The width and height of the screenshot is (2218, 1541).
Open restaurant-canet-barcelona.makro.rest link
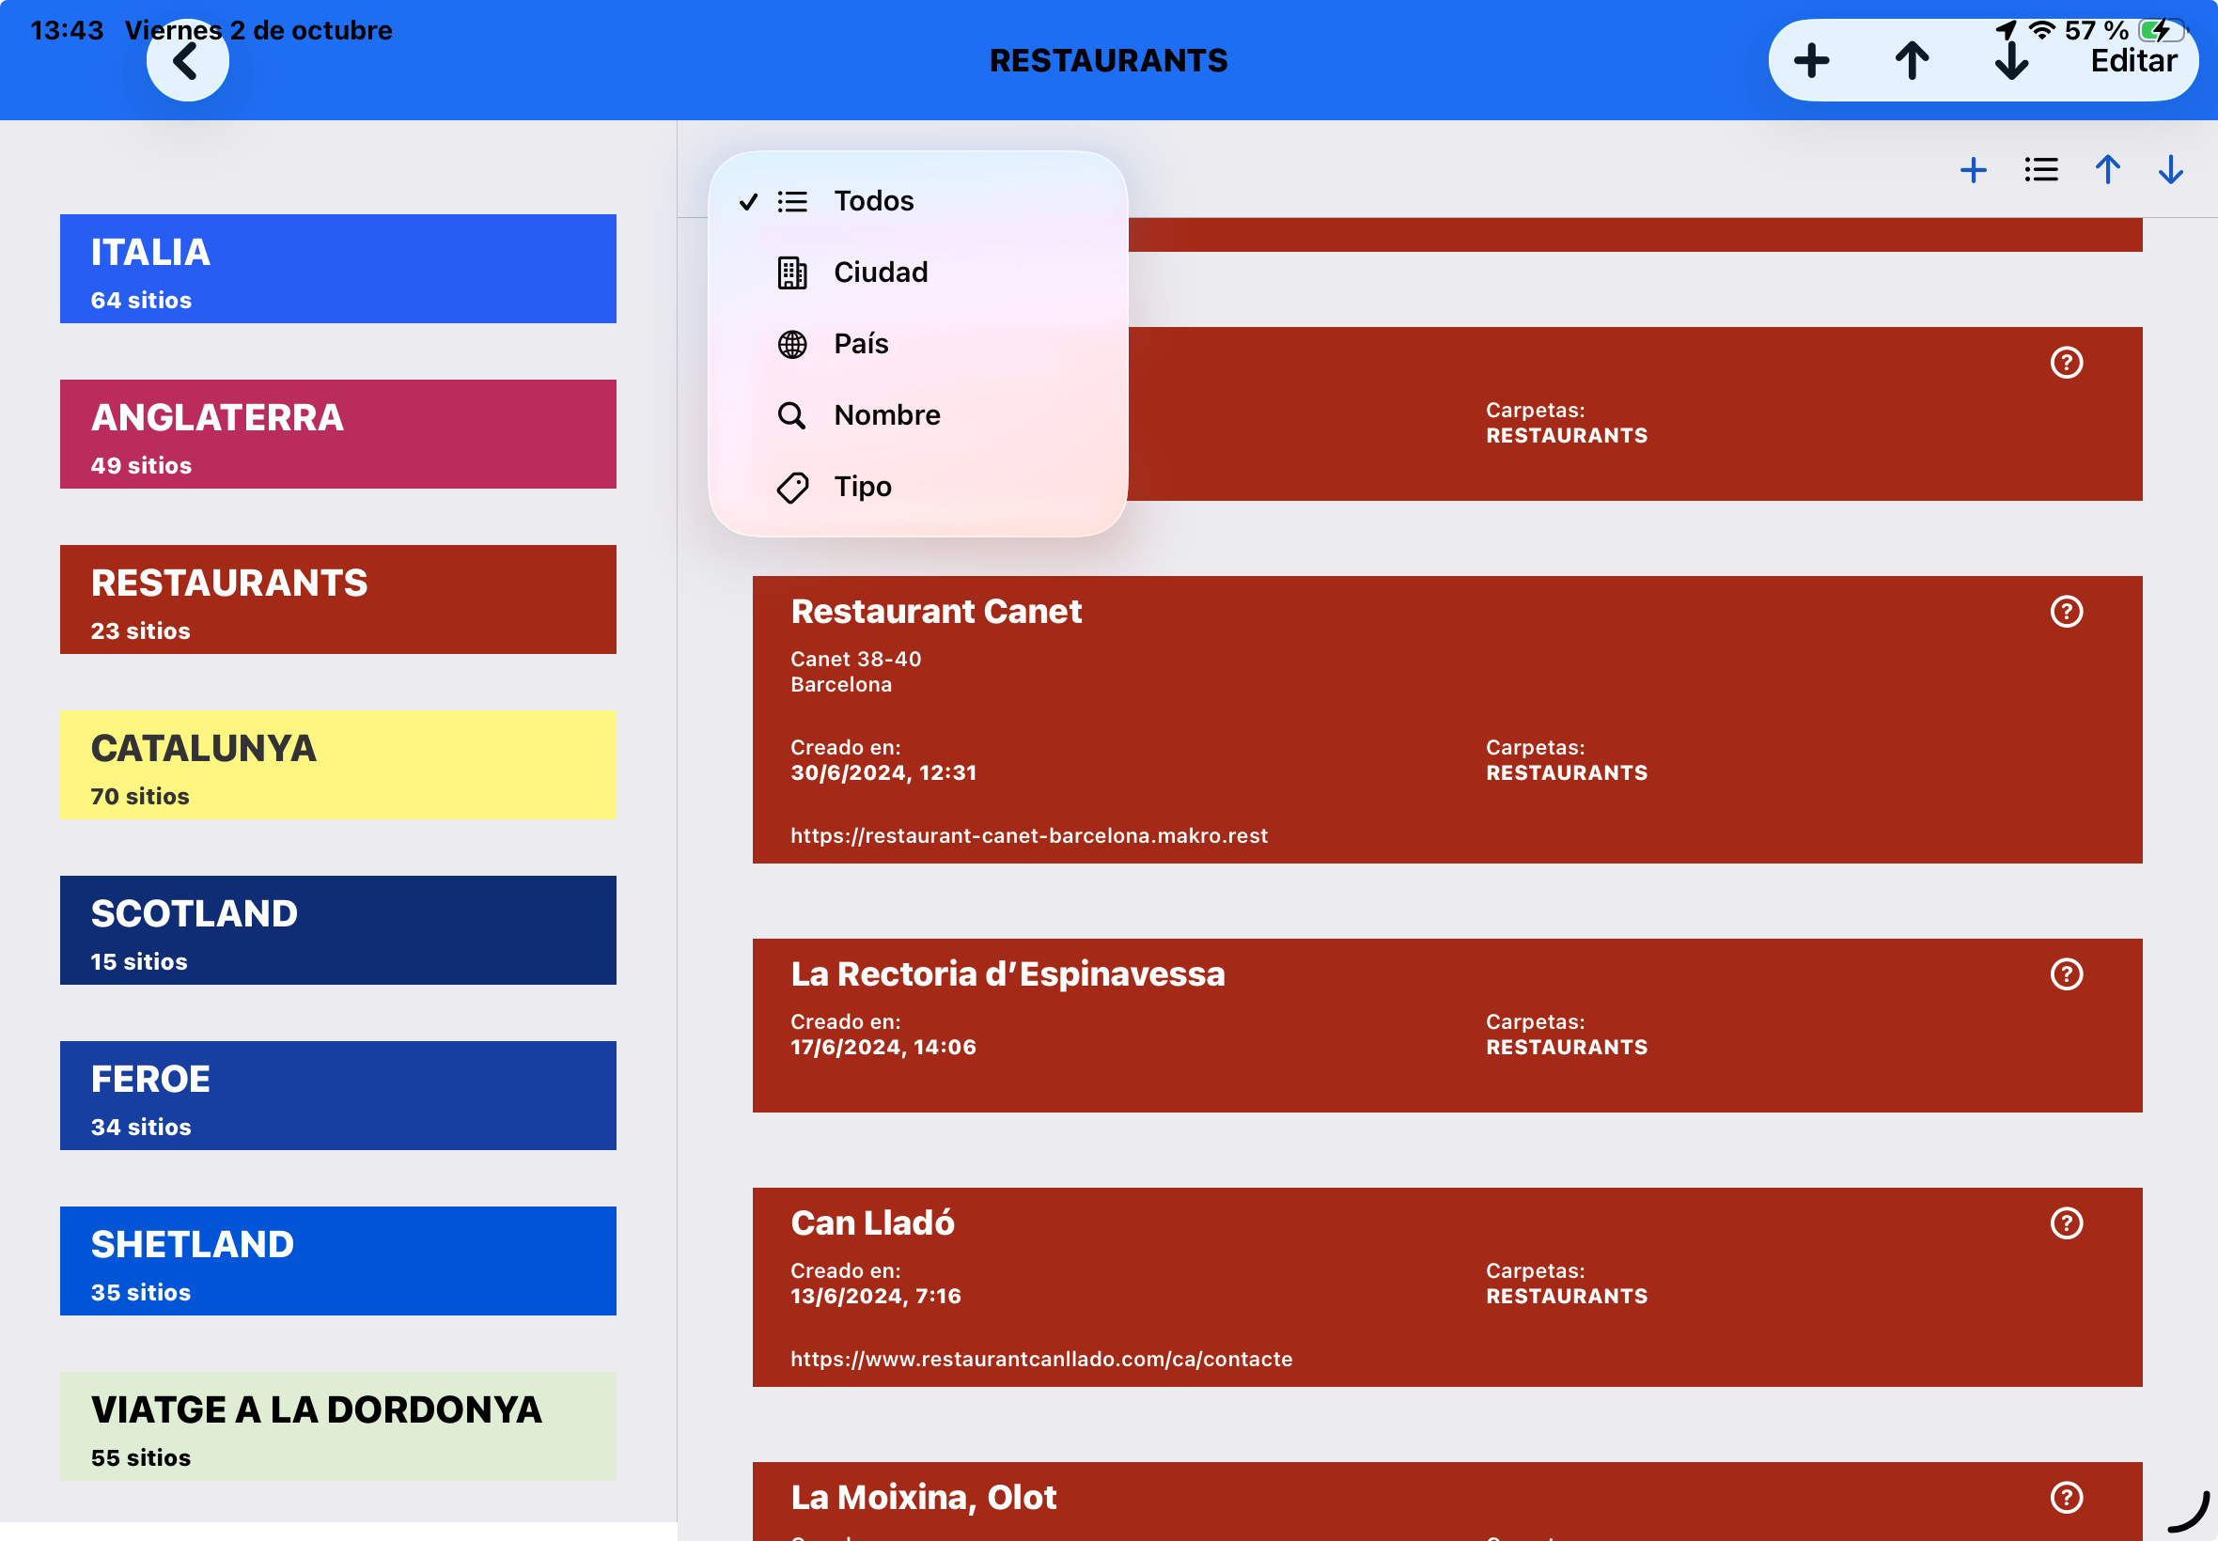1028,835
